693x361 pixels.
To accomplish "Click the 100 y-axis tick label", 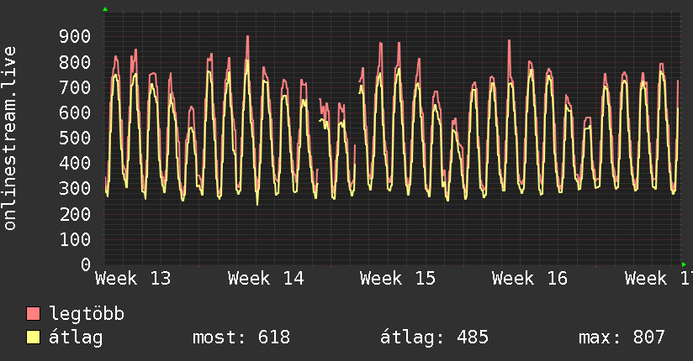I will click(x=75, y=239).
